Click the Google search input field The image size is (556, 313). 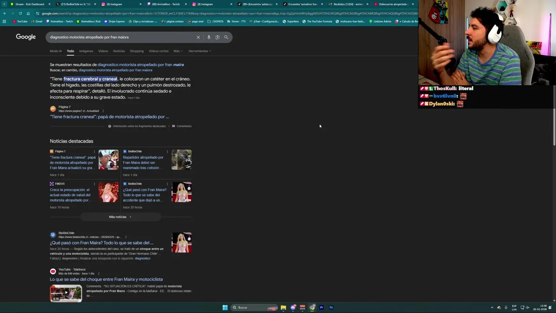coord(122,37)
